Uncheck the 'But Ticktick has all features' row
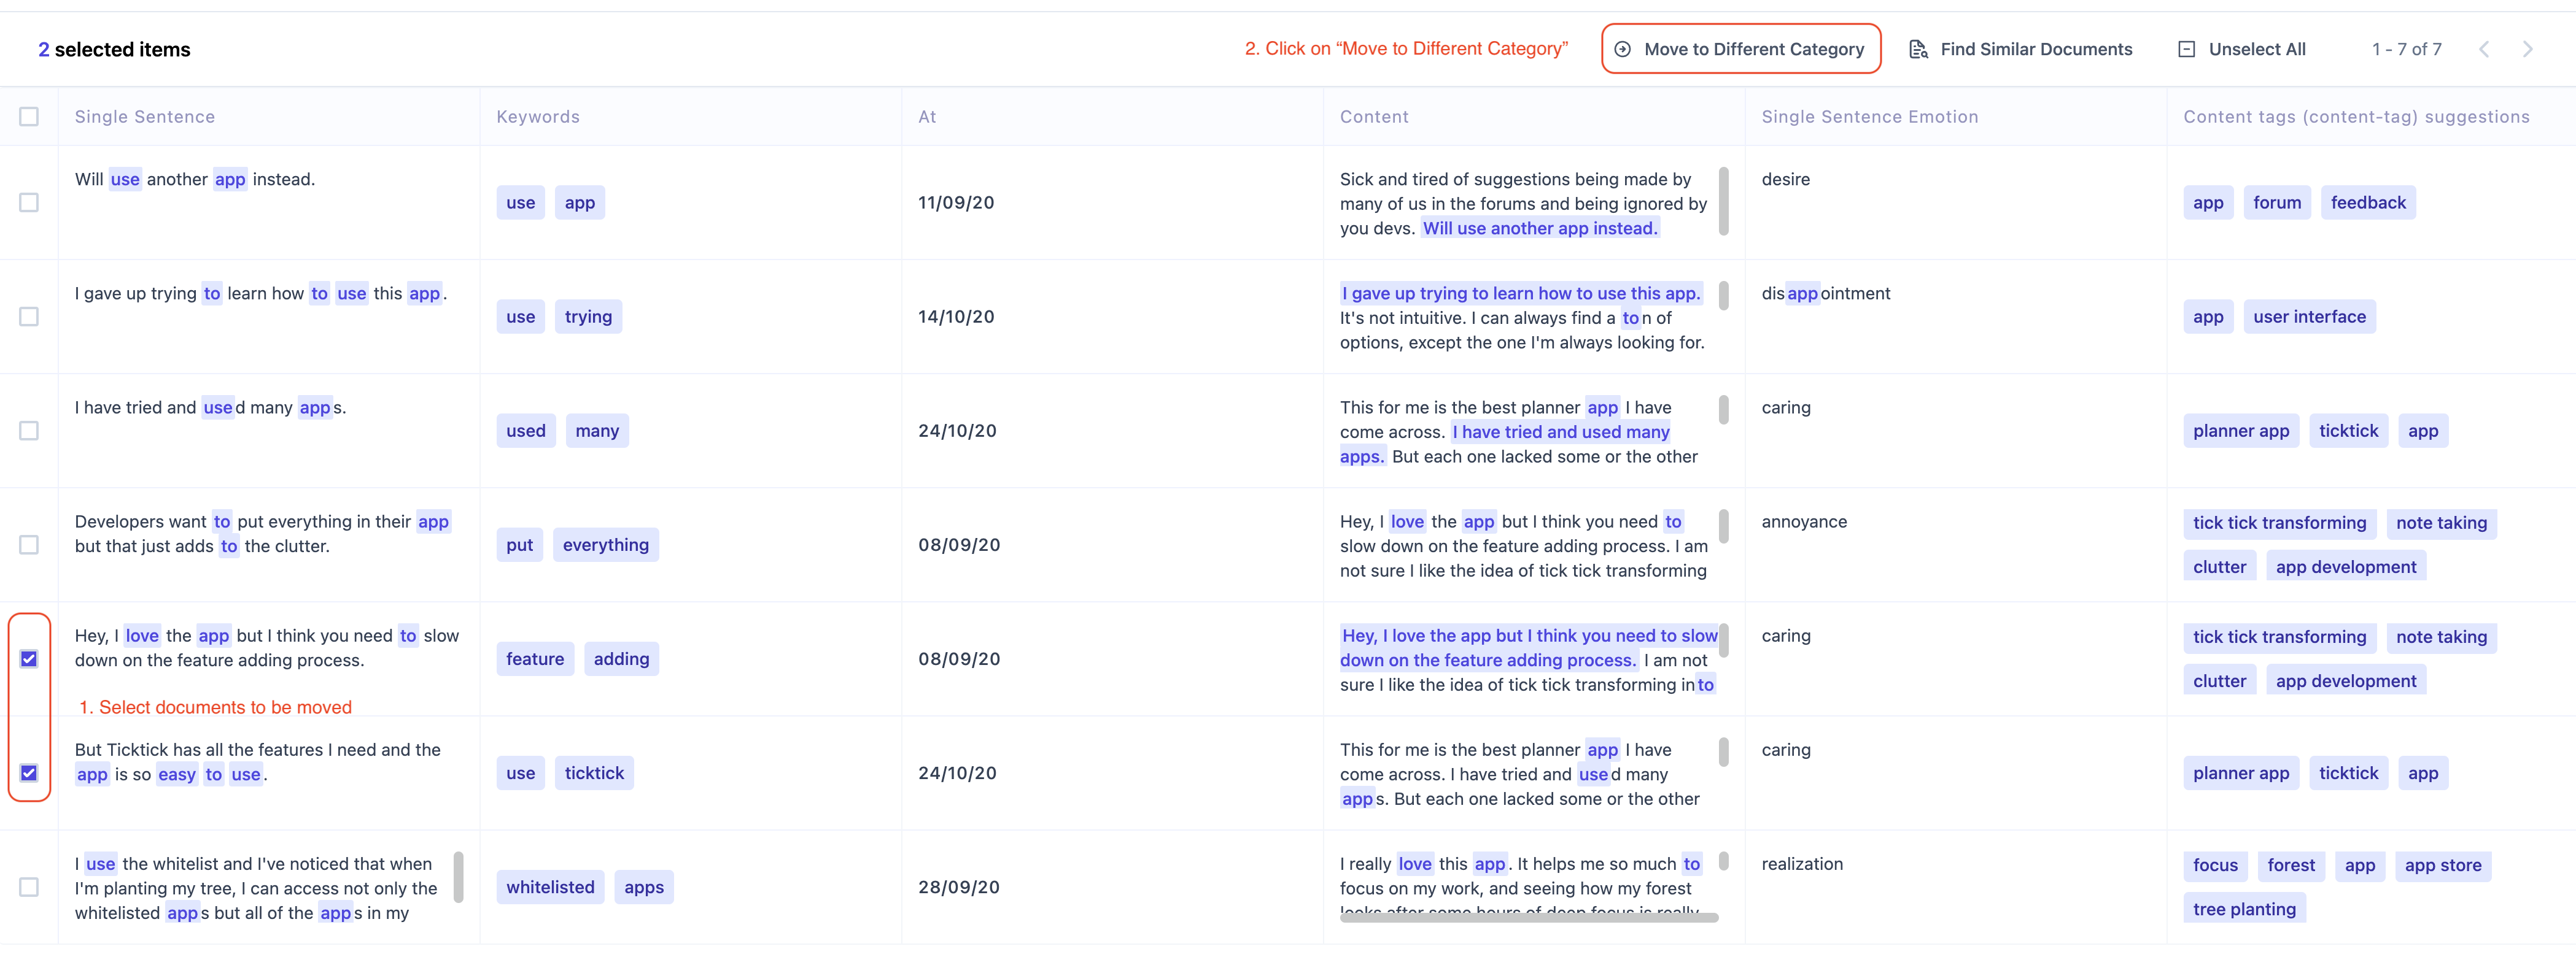The height and width of the screenshot is (957, 2576). click(29, 773)
